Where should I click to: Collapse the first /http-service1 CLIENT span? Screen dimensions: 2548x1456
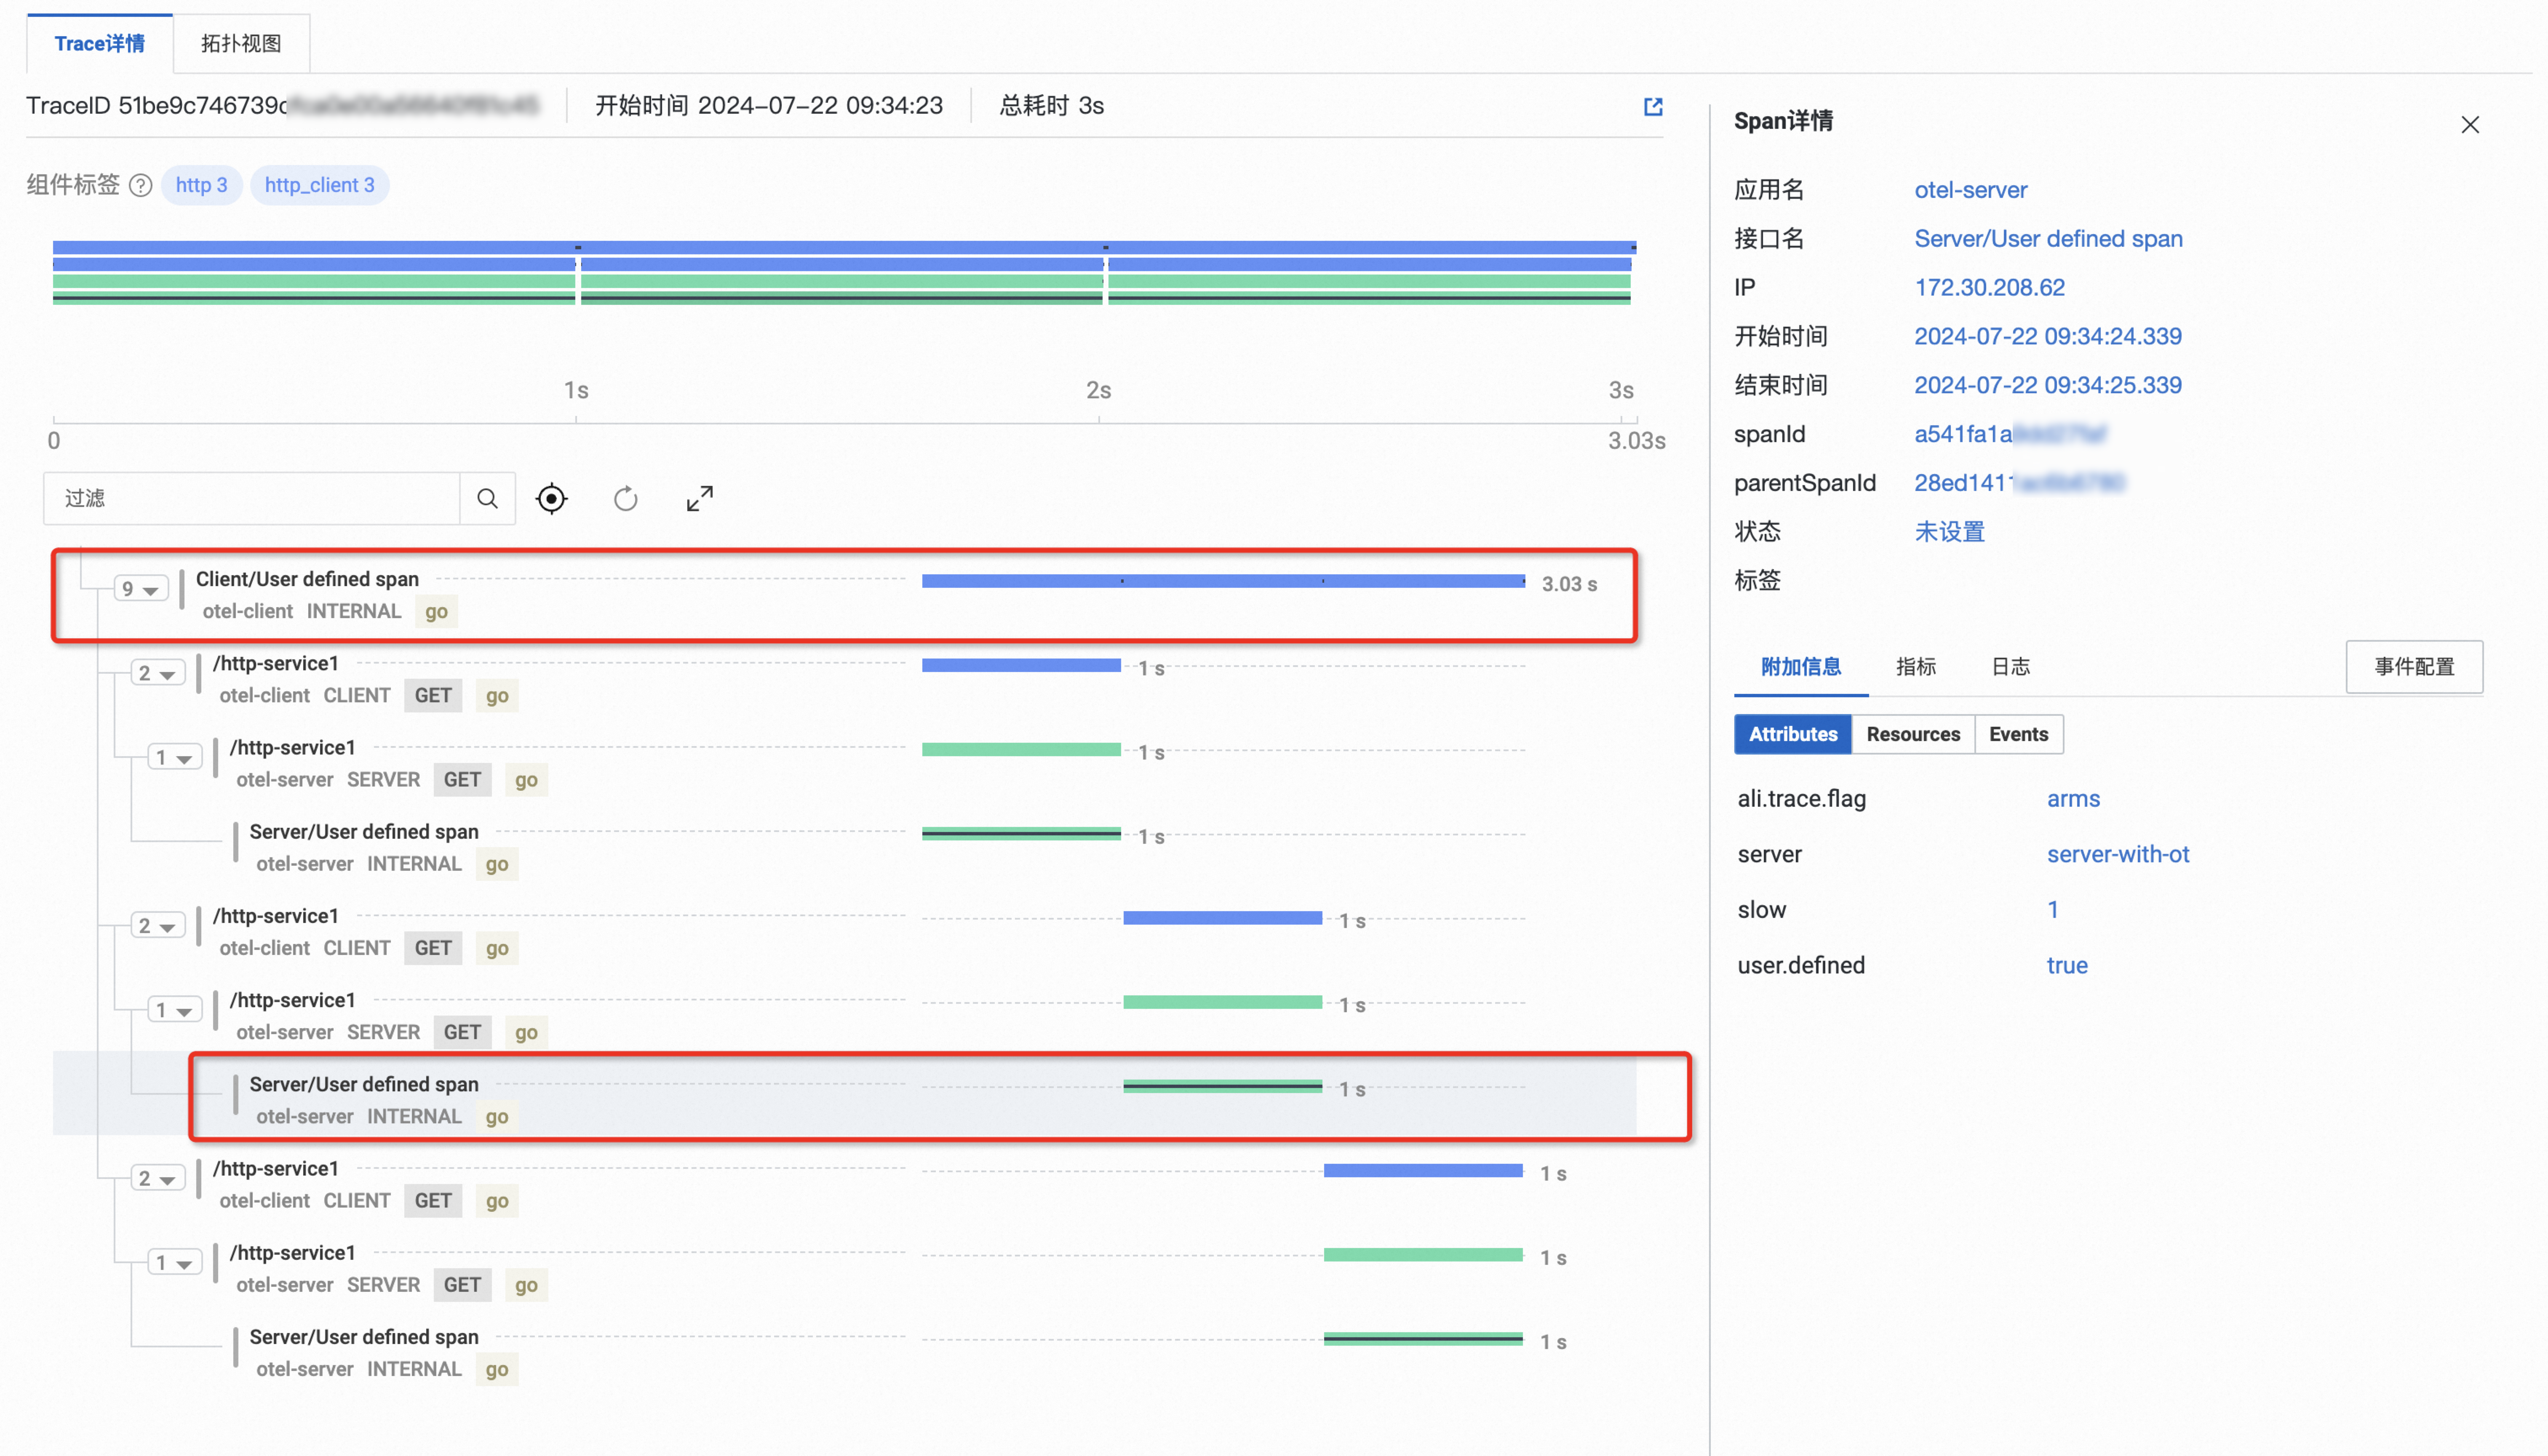[x=157, y=673]
